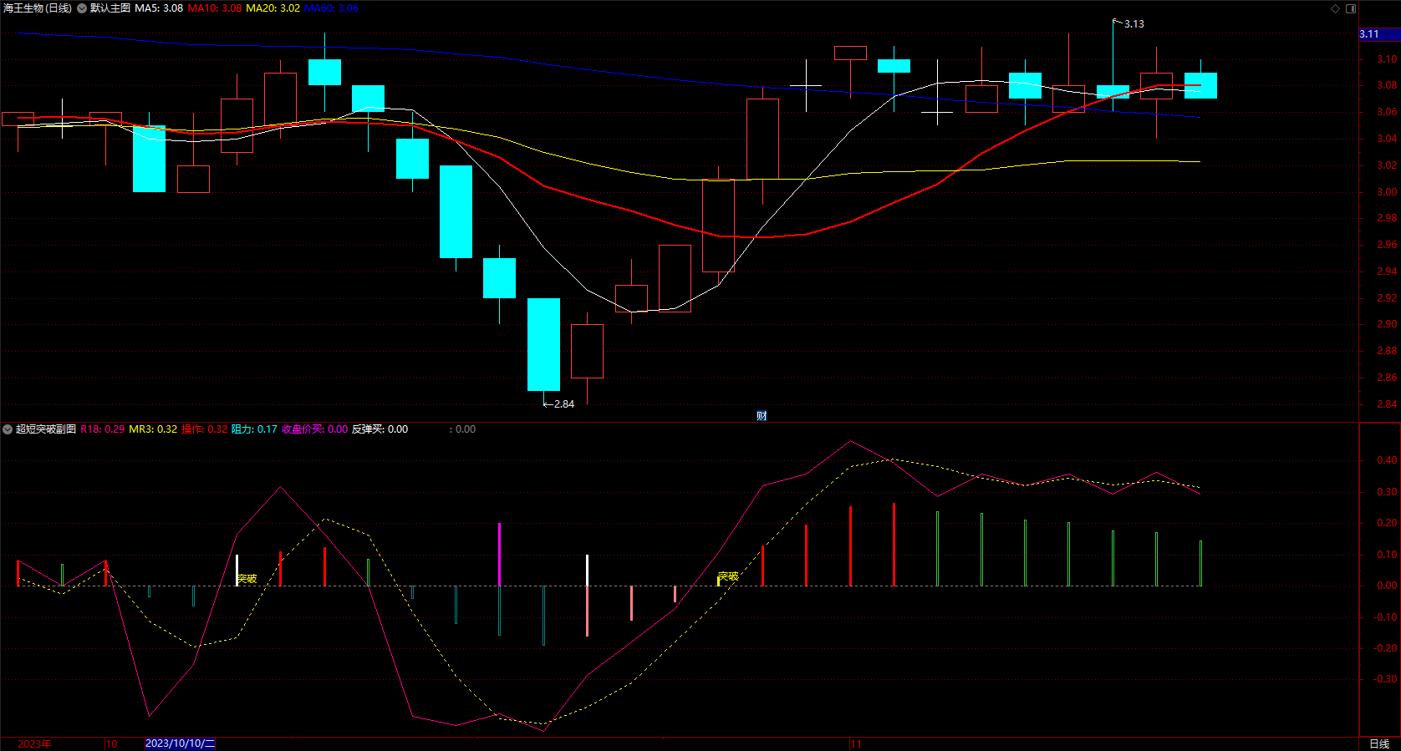This screenshot has width=1401, height=751.
Task: Click the 超短突破副图 indicator name
Action: pyautogui.click(x=46, y=429)
